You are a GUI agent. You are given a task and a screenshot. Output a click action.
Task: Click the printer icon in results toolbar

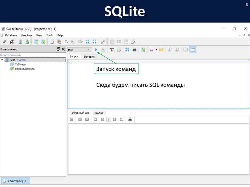[x=130, y=119]
